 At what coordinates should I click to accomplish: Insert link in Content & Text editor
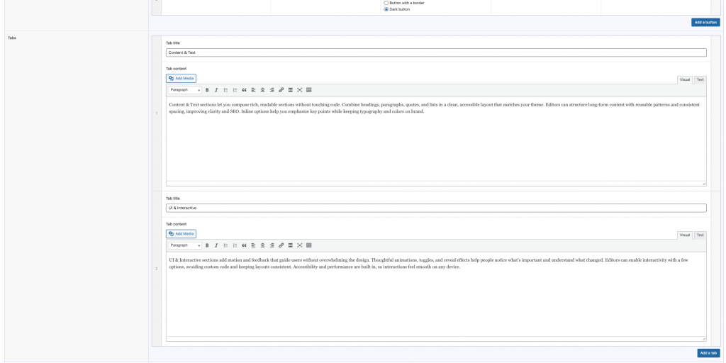pos(281,90)
